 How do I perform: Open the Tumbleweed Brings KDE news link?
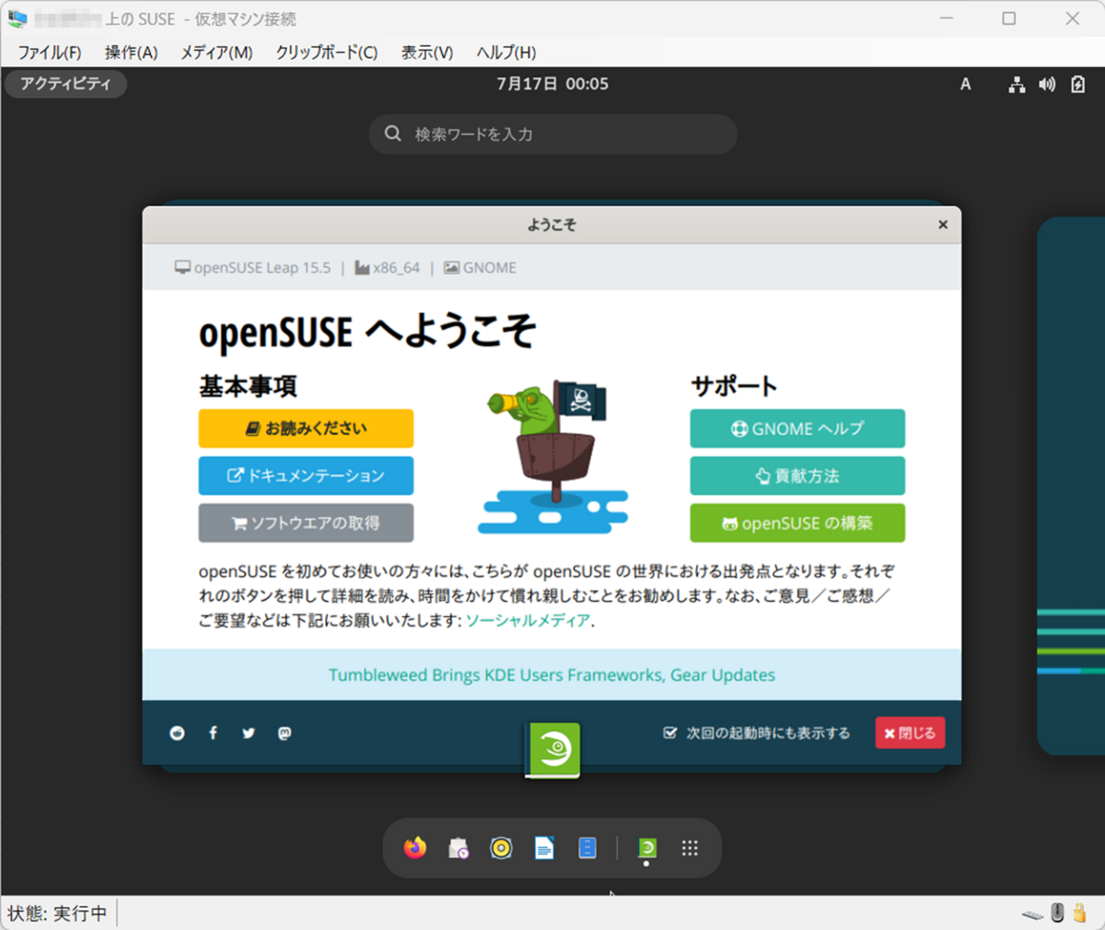coord(552,675)
